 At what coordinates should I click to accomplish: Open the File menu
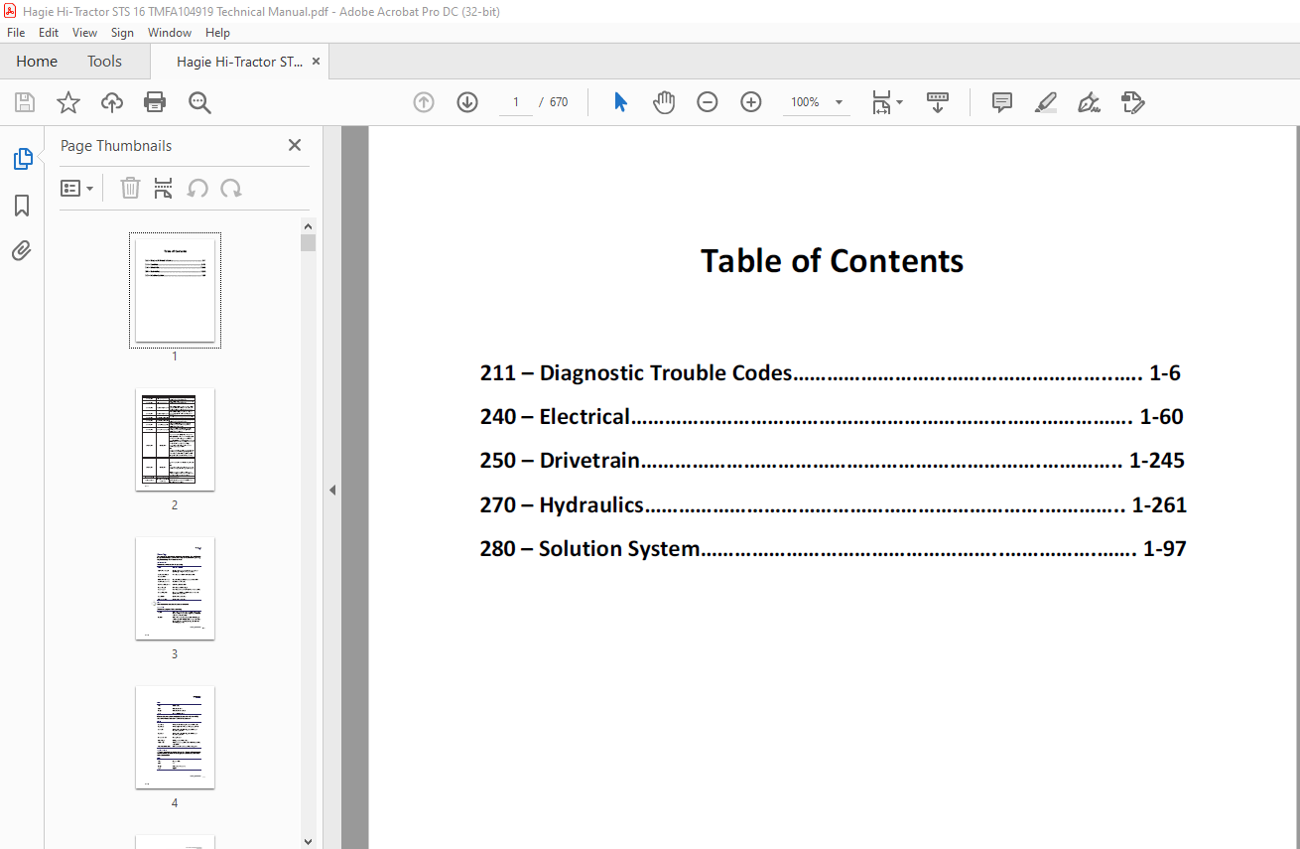(x=16, y=33)
